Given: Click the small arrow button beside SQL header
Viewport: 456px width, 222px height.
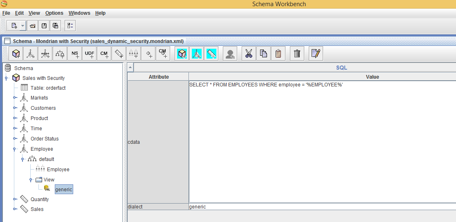Looking at the screenshot, I should pos(130,68).
